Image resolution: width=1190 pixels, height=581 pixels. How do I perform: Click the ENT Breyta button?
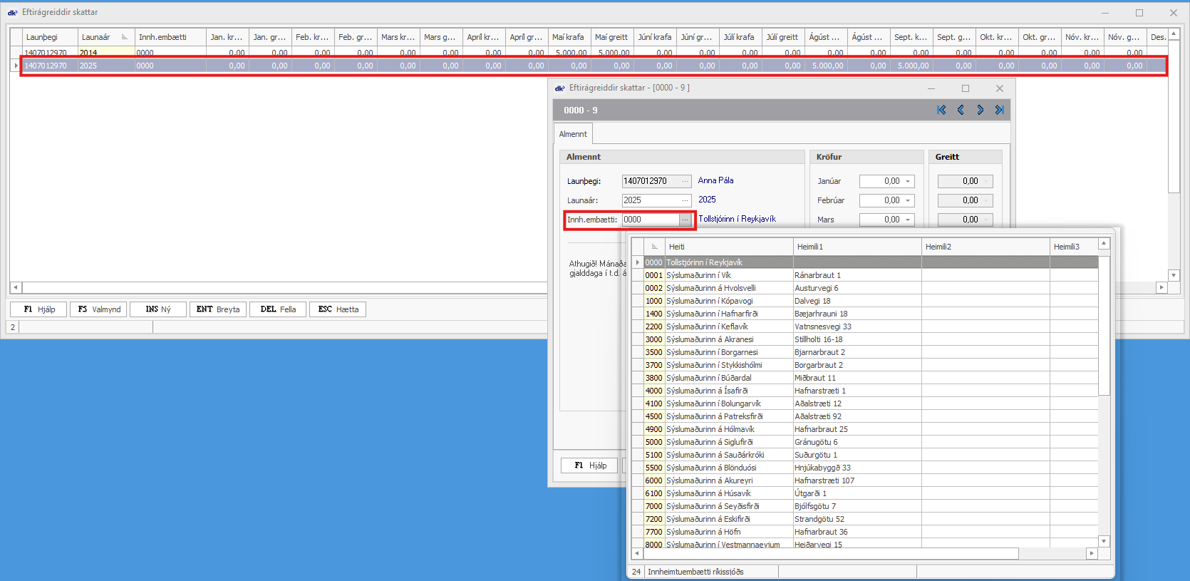point(218,309)
